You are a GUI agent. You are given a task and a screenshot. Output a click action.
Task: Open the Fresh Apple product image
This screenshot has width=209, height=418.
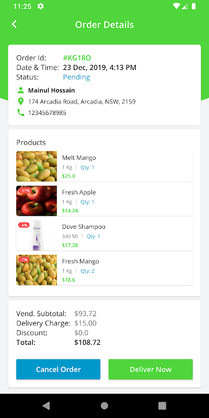(37, 201)
